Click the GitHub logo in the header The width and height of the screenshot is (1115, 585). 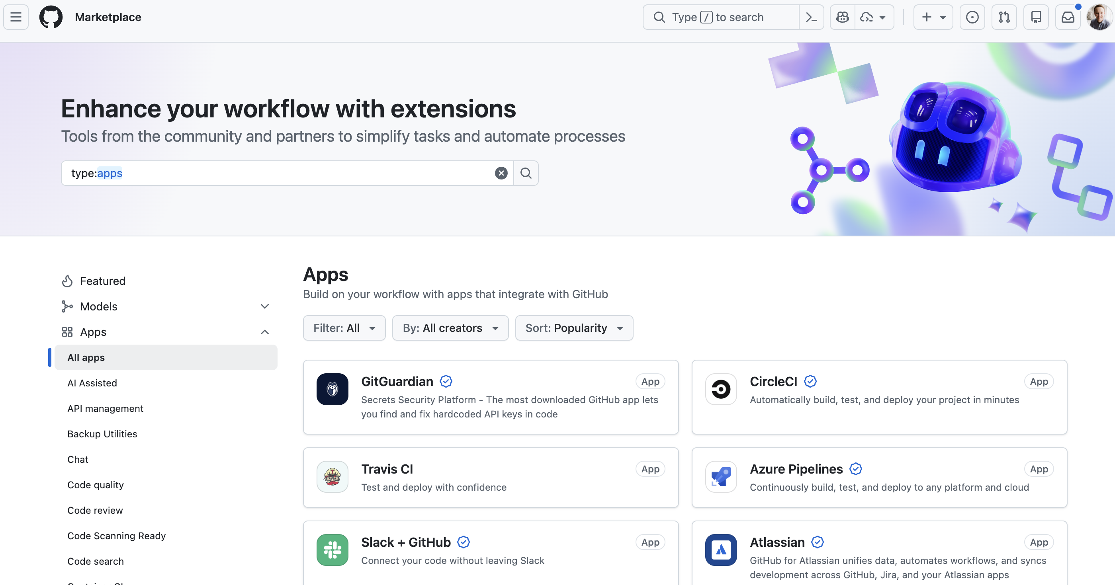(x=51, y=17)
